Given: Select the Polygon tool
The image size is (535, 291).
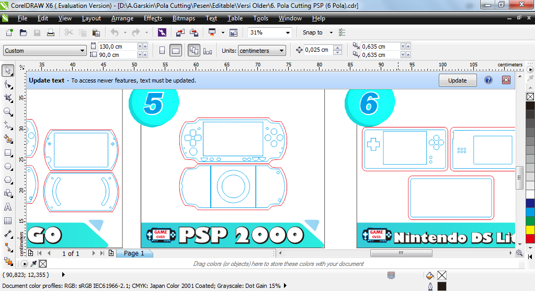Looking at the screenshot, I should coord(8,180).
